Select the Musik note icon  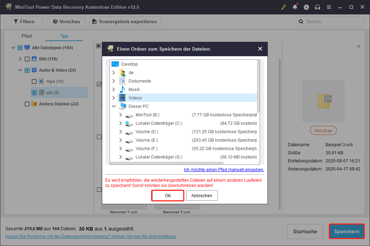coord(122,90)
